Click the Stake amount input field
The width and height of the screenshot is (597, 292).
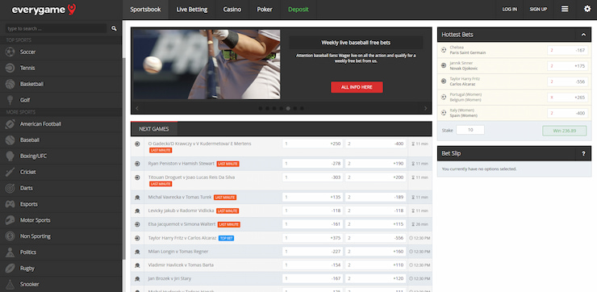470,130
